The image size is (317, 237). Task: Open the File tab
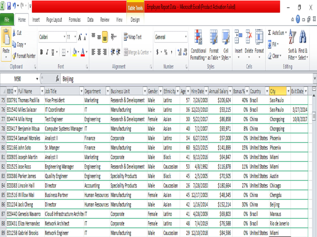pyautogui.click(x=7, y=20)
